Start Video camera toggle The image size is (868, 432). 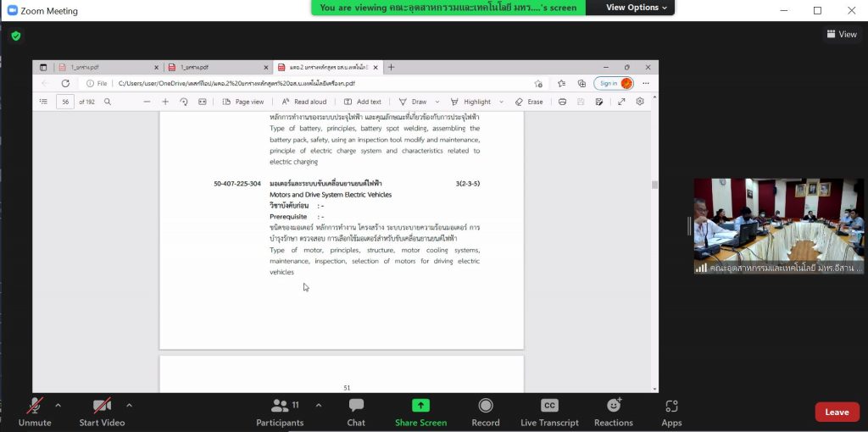pyautogui.click(x=102, y=413)
